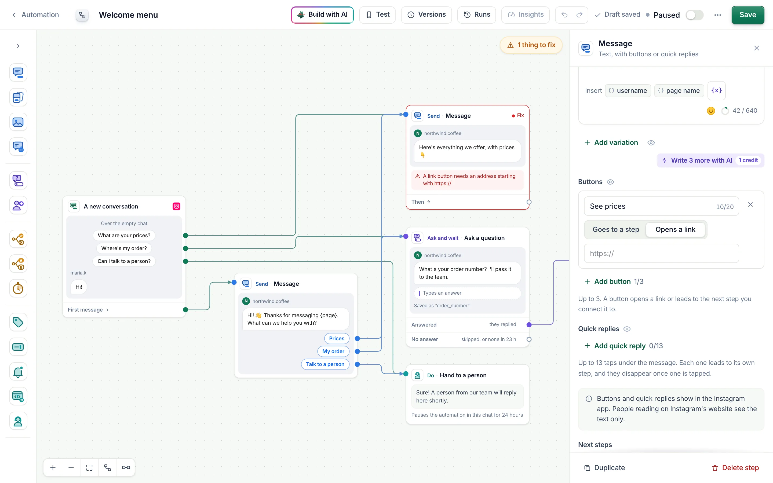Select the Delay timer icon in sidebar
Image resolution: width=773 pixels, height=483 pixels.
click(18, 288)
